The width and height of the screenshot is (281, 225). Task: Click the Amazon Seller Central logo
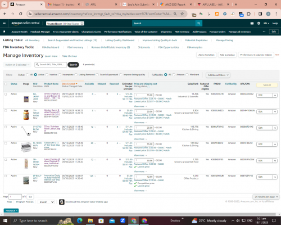click(25, 23)
